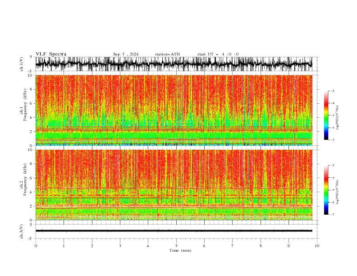
Task: Click the time axis tick label '0'
Action: (x=36, y=246)
